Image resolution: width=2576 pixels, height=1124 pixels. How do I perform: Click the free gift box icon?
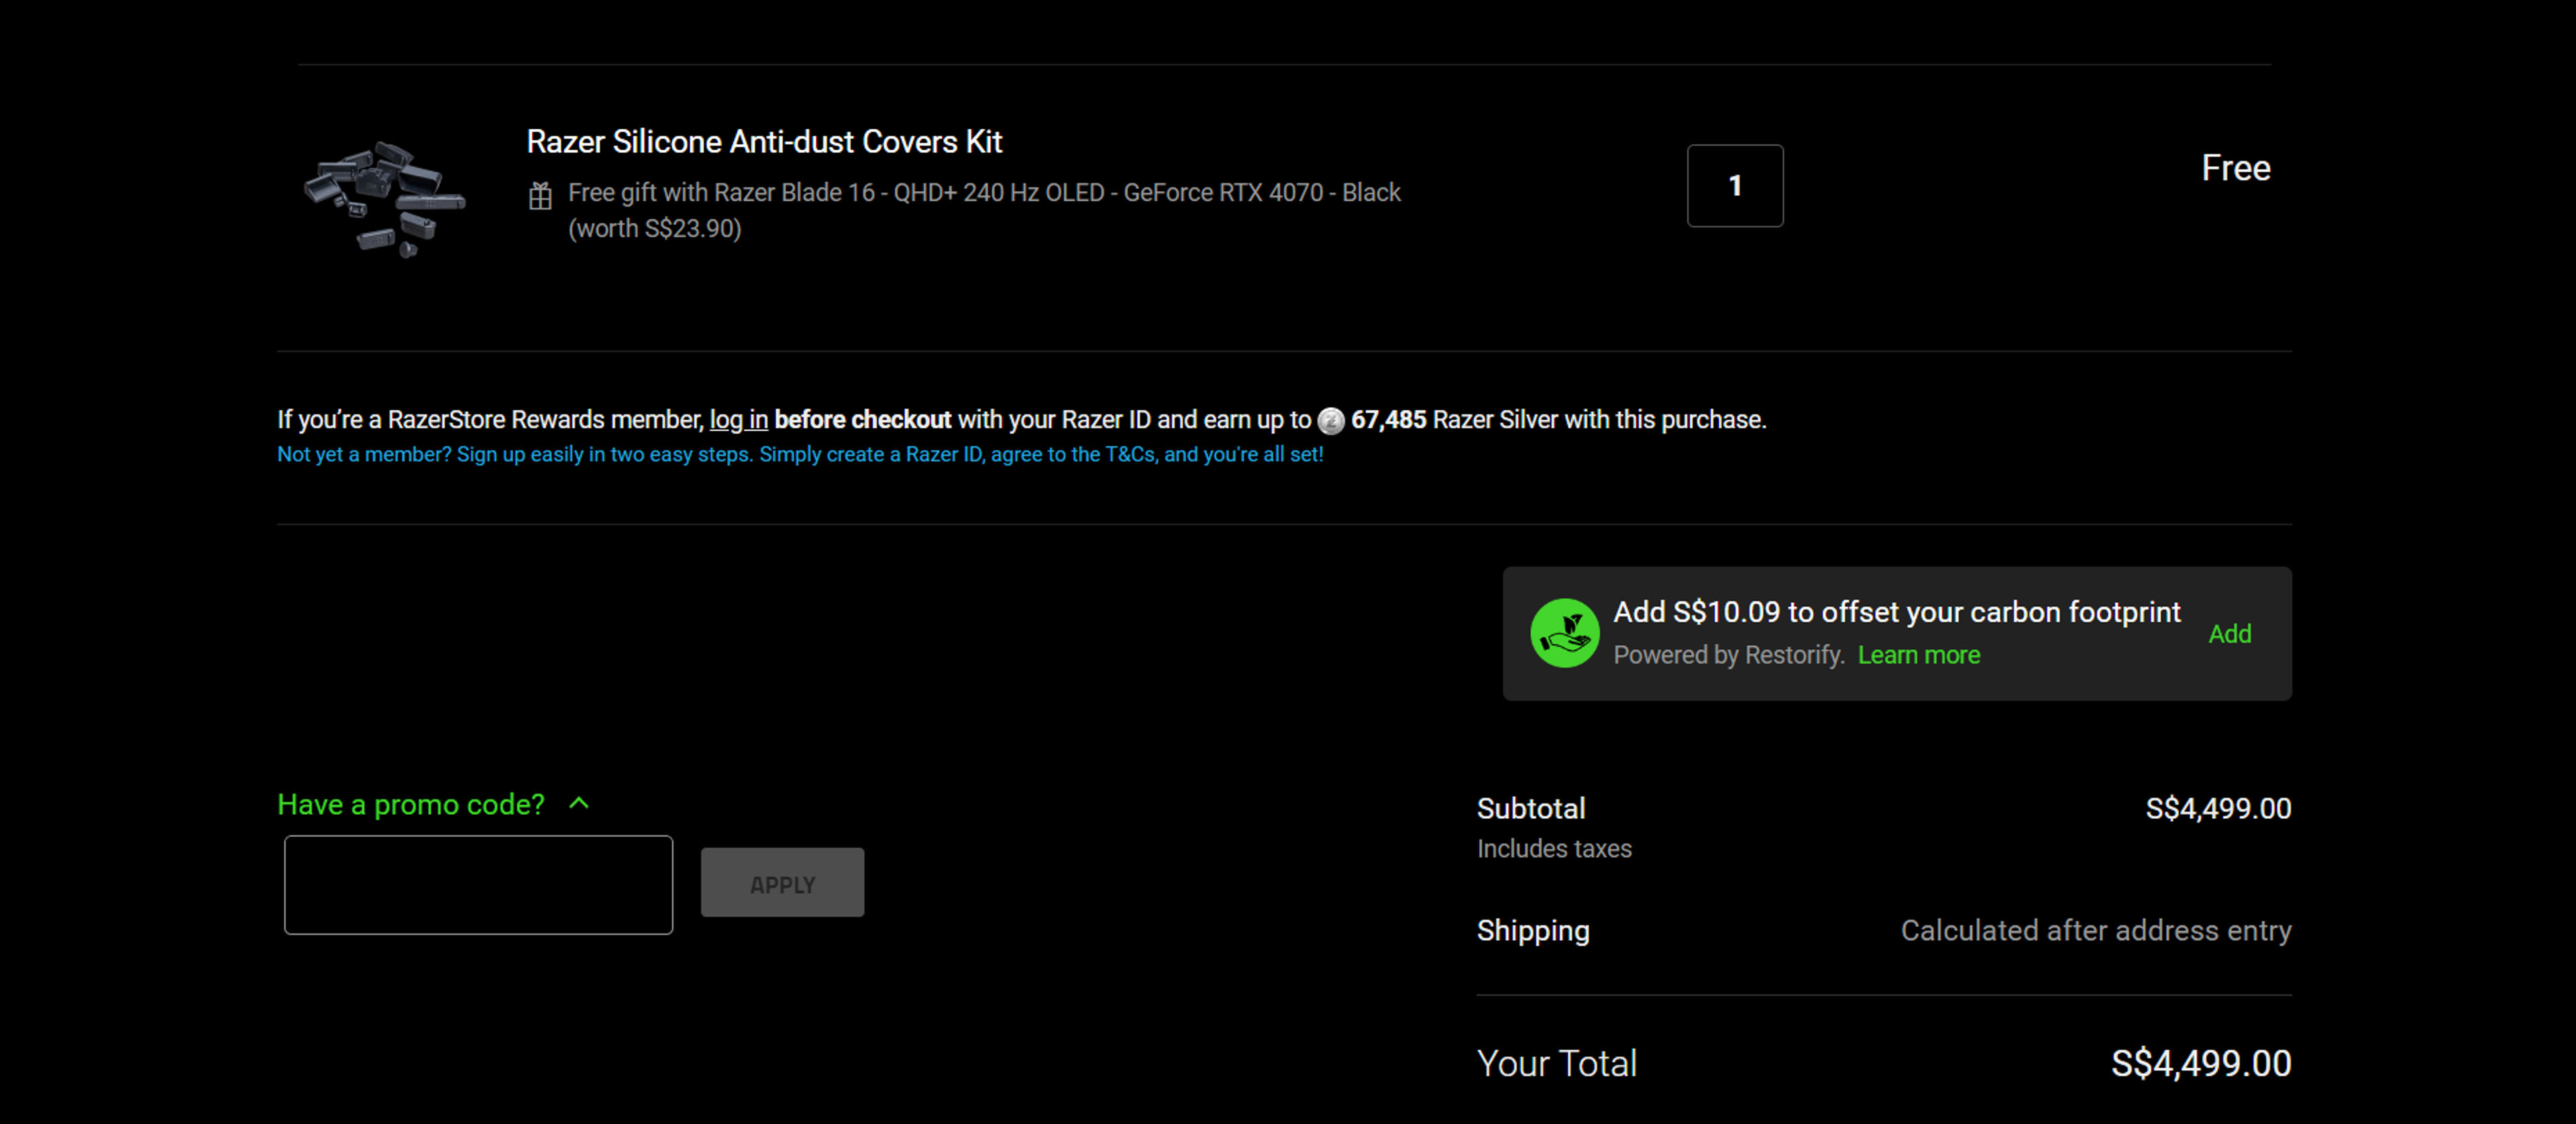[540, 195]
